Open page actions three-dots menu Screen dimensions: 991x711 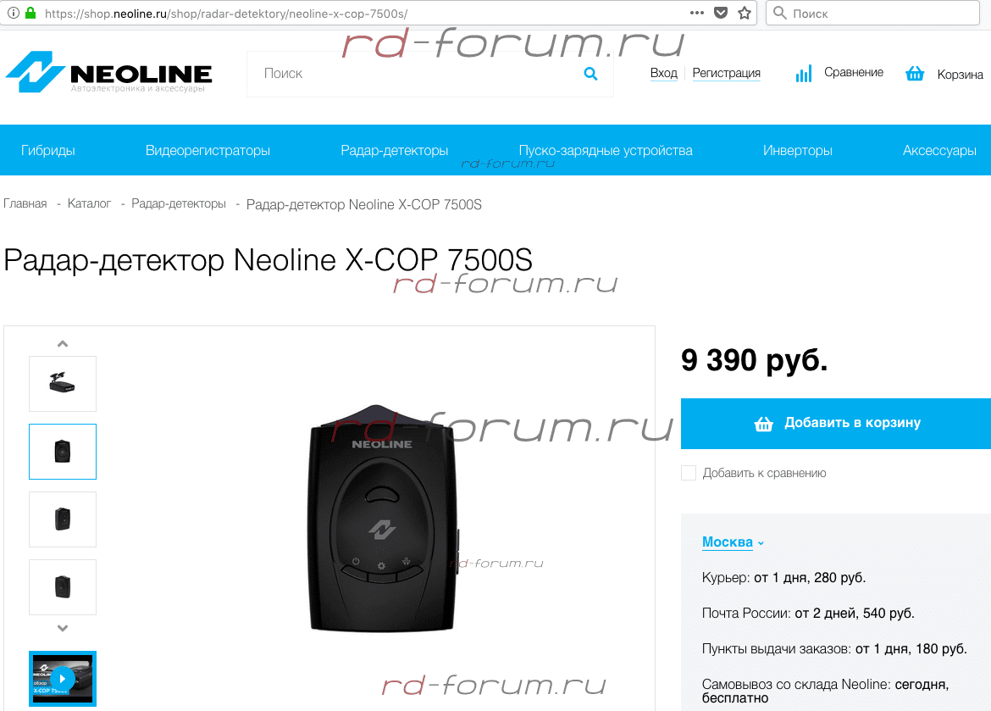tap(697, 13)
